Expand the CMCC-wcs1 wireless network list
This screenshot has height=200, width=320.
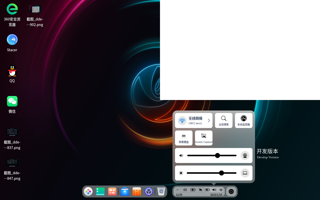[x=209, y=120]
